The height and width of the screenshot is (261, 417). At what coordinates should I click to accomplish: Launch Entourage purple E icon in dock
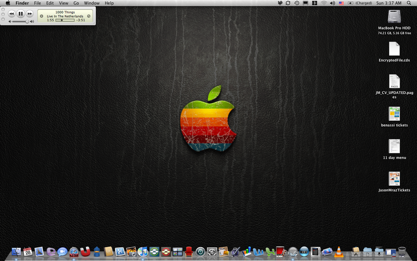click(51, 252)
